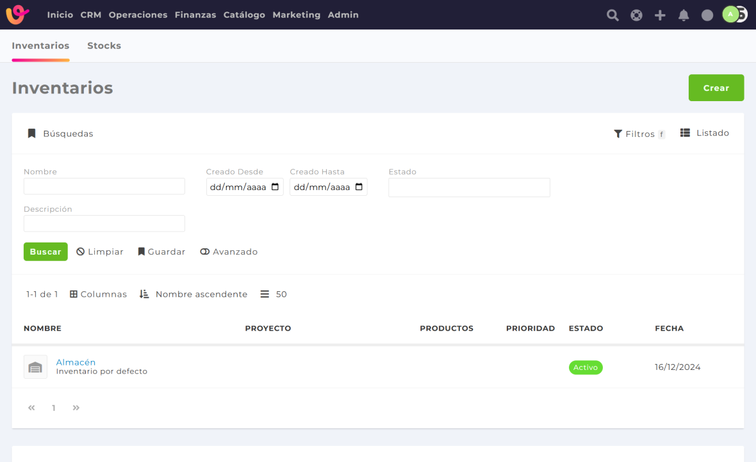Switch to the Stocks tab
Image resolution: width=756 pixels, height=462 pixels.
[x=104, y=45]
